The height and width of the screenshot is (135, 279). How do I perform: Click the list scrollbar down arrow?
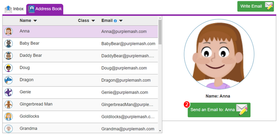pos(160,131)
